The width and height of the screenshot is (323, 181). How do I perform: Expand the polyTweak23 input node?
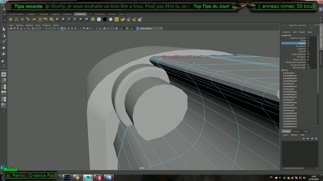coord(288,73)
